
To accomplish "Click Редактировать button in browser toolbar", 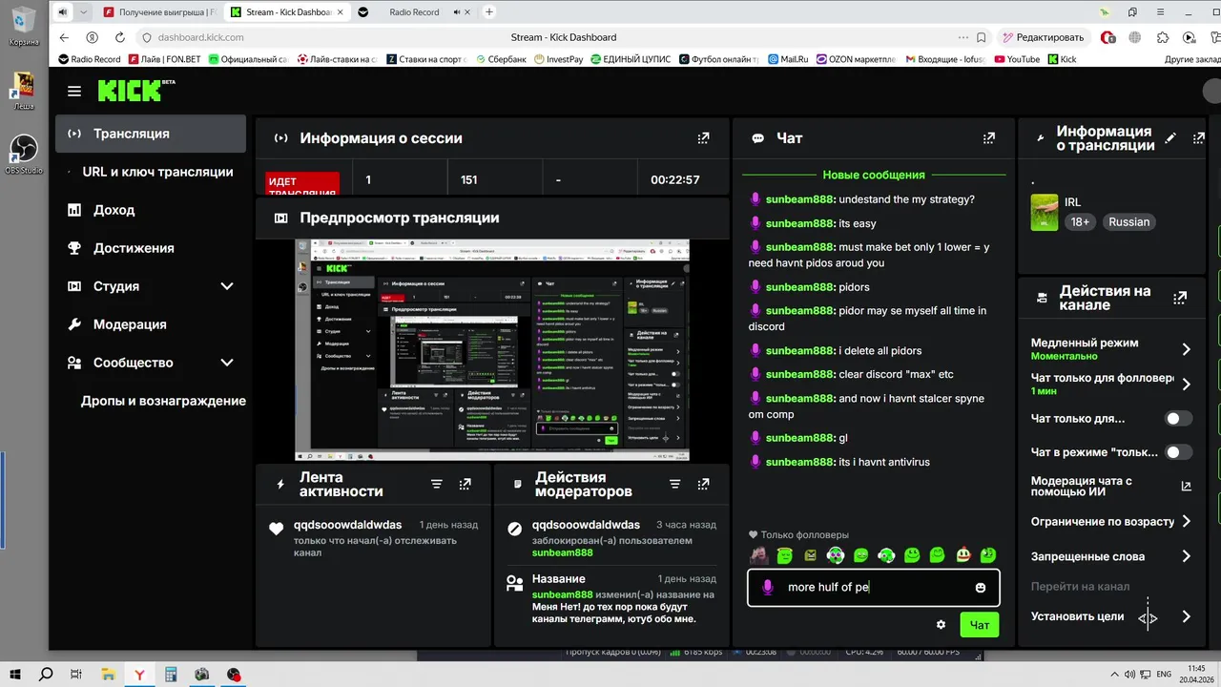I will 1044,37.
